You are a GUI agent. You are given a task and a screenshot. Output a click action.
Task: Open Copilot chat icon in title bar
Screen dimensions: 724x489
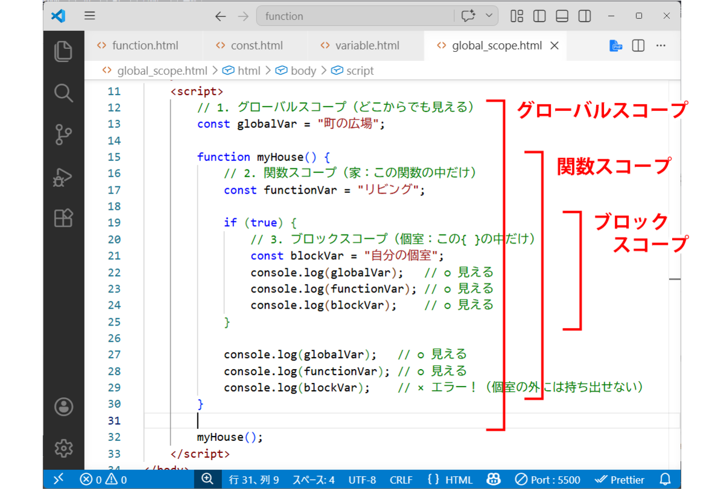coord(468,16)
